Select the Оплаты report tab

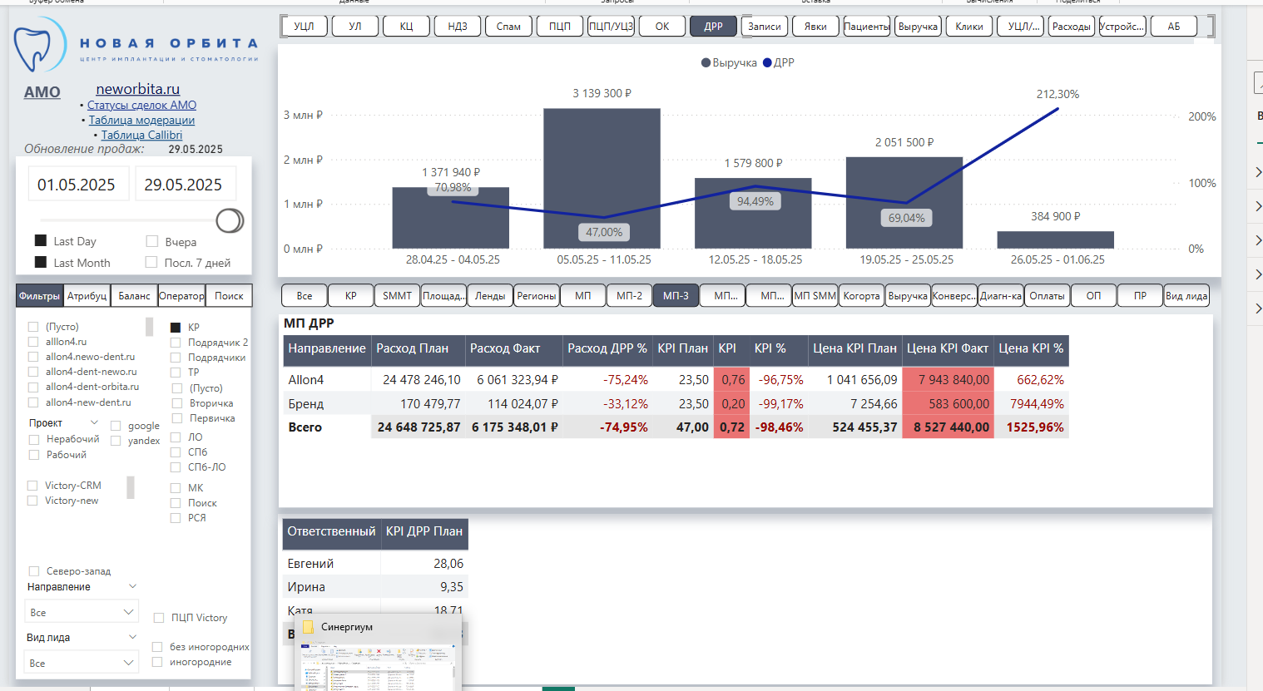(1047, 296)
